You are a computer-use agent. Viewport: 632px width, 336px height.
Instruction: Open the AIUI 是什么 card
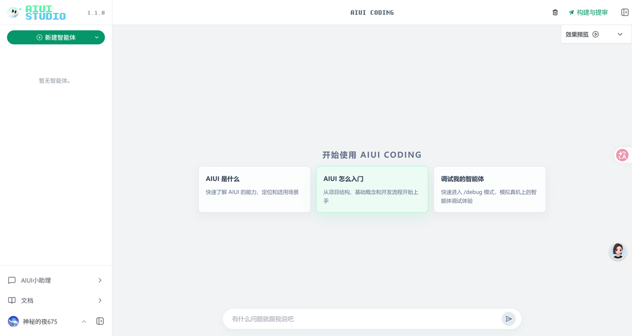coord(254,189)
